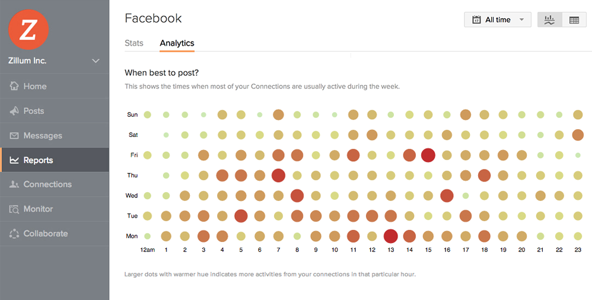Click the Monday 13 hour red dot

click(390, 236)
